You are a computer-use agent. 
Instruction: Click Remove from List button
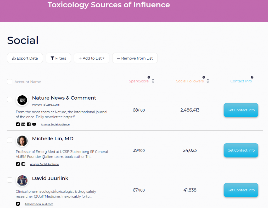tap(135, 58)
